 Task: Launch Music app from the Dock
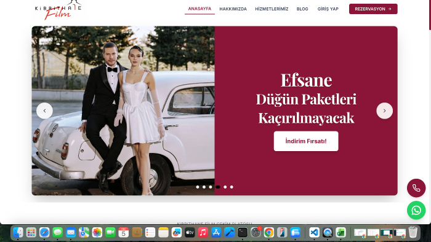(x=203, y=233)
